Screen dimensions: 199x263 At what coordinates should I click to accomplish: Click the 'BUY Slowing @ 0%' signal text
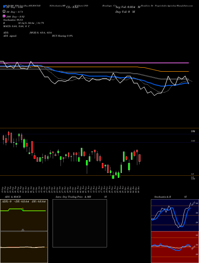62,36
